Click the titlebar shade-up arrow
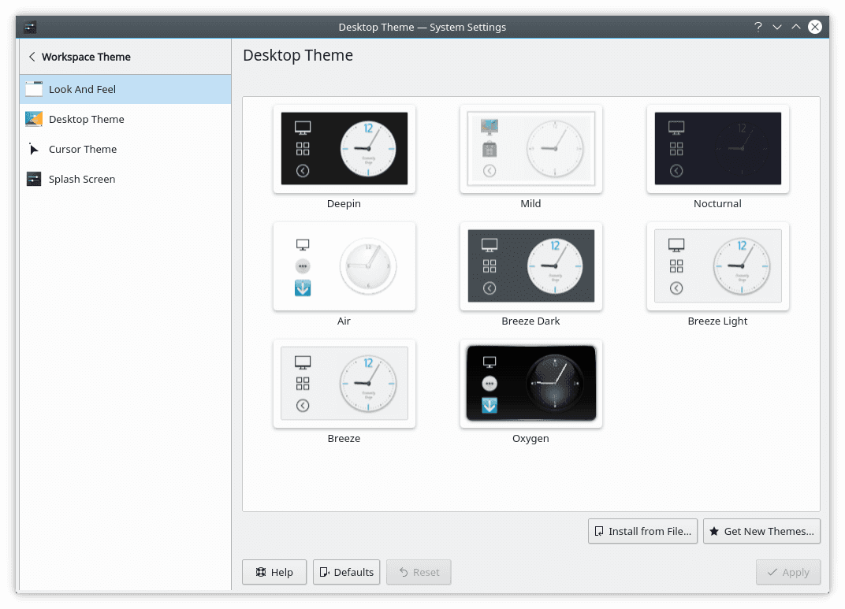The height and width of the screenshot is (609, 845). point(796,26)
